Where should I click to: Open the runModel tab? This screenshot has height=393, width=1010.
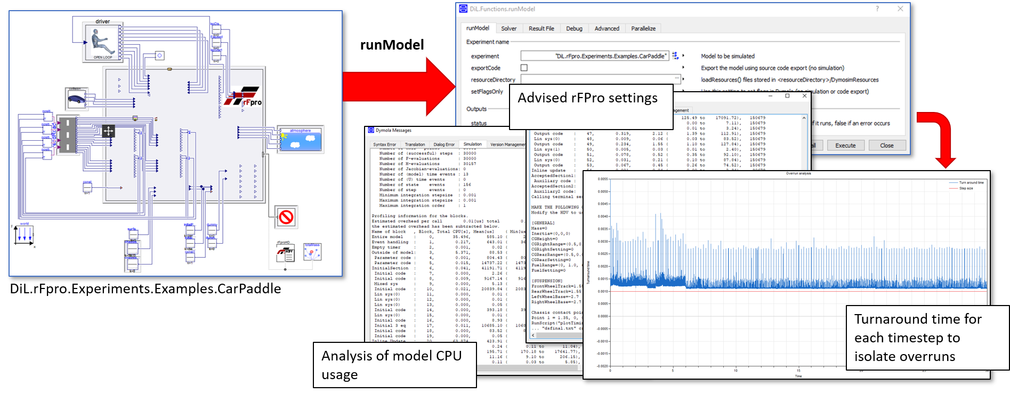(478, 28)
